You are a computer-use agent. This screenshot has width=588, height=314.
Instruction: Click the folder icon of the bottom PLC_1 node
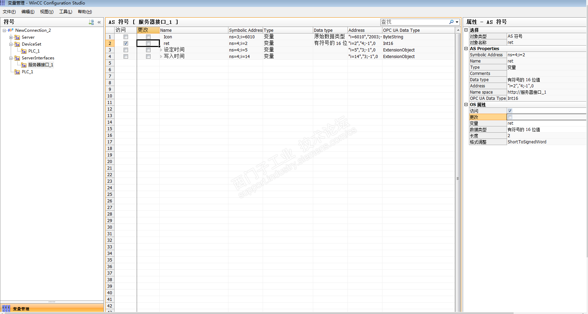pyautogui.click(x=17, y=72)
